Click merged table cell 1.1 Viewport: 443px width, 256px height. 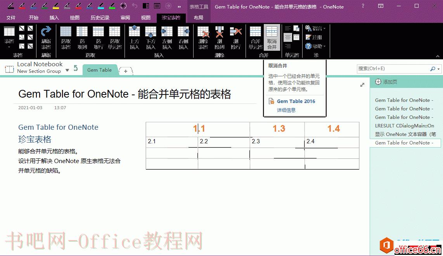point(198,129)
